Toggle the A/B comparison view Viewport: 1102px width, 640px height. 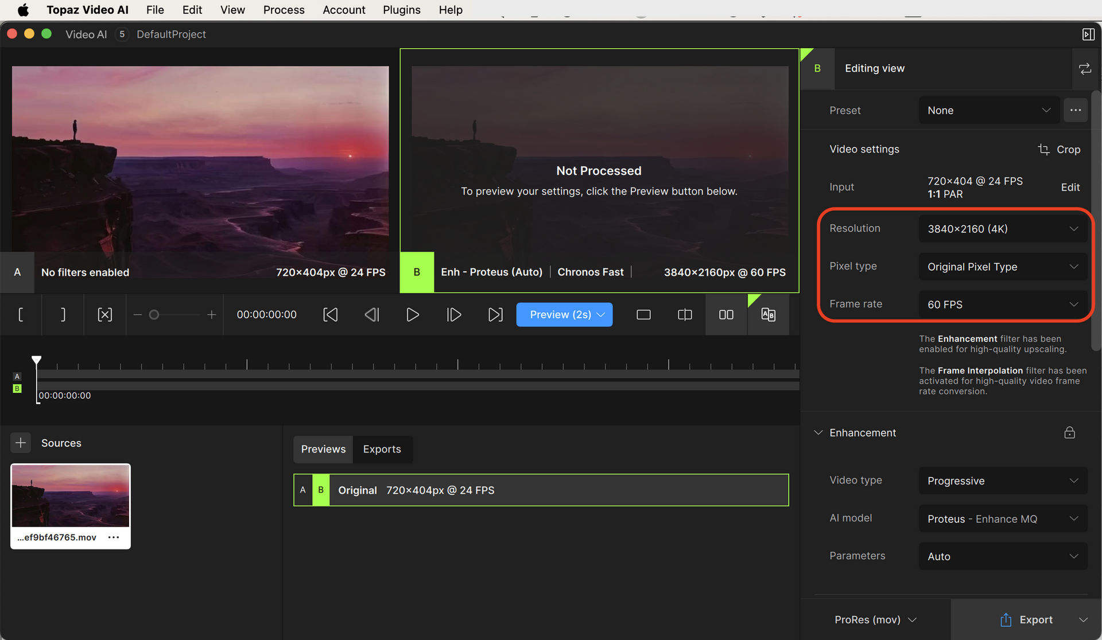coord(768,314)
